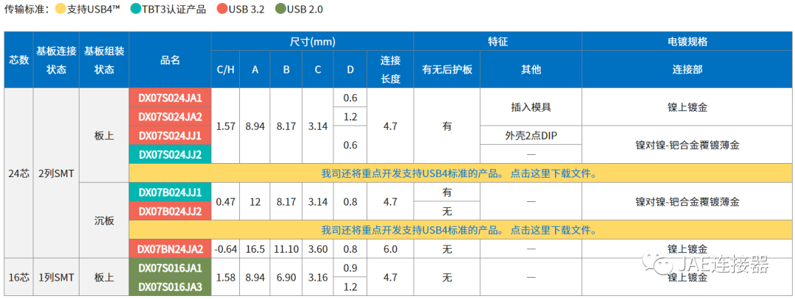Open the DX07S024JJ1 product entry
The image size is (795, 299).
(170, 135)
